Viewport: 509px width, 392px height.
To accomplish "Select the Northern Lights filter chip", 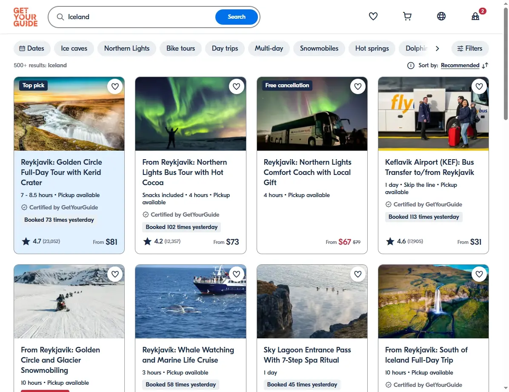I will point(127,49).
